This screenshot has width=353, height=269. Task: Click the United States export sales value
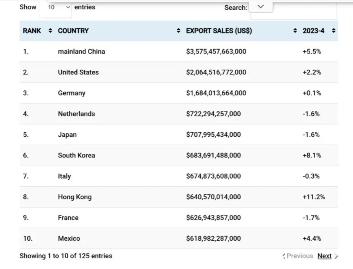click(216, 72)
